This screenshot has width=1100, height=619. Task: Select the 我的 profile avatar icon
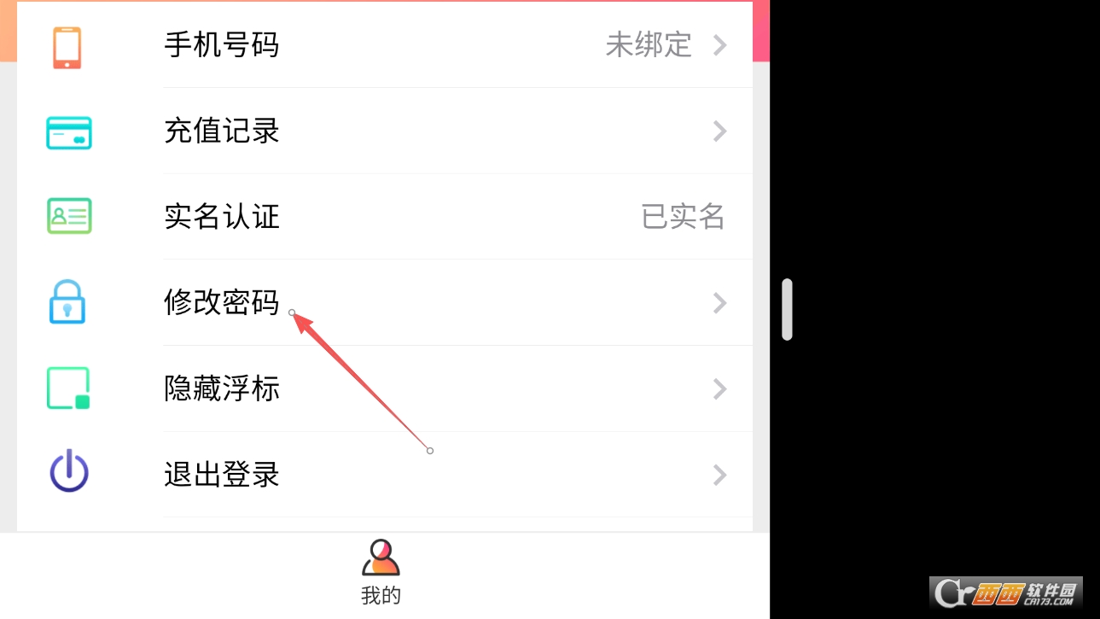381,558
